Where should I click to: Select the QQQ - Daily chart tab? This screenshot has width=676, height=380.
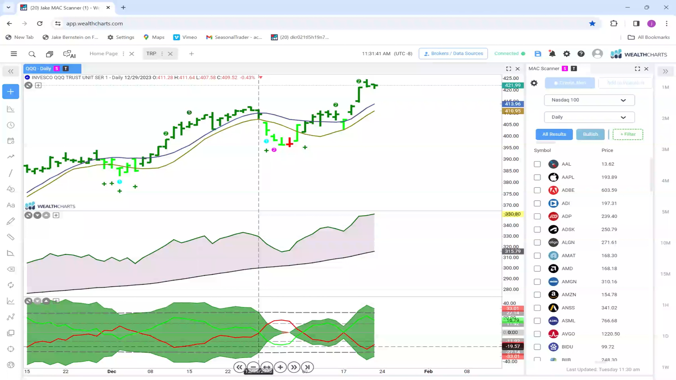[x=38, y=69]
